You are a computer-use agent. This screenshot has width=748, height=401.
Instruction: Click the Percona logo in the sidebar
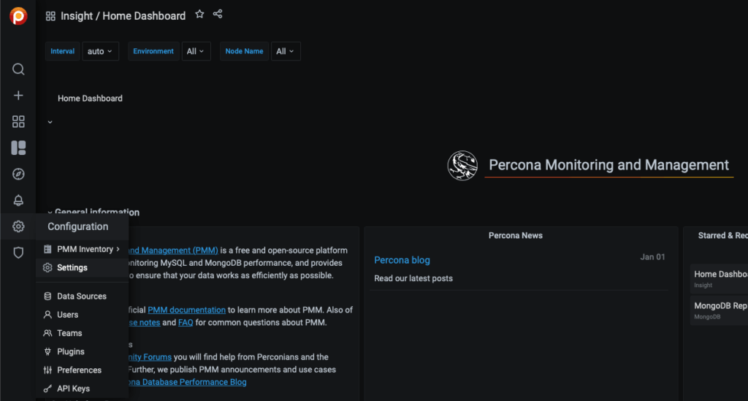[18, 16]
